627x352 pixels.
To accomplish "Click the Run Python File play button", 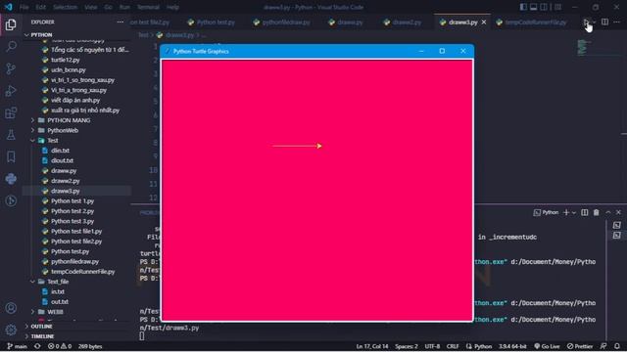I will [586, 22].
